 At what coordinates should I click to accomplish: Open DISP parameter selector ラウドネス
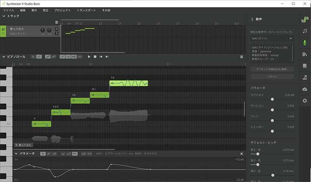(150, 154)
